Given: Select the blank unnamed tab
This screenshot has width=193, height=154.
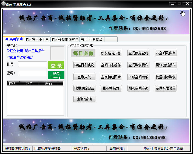Looking at the screenshot, I should point(111,39).
